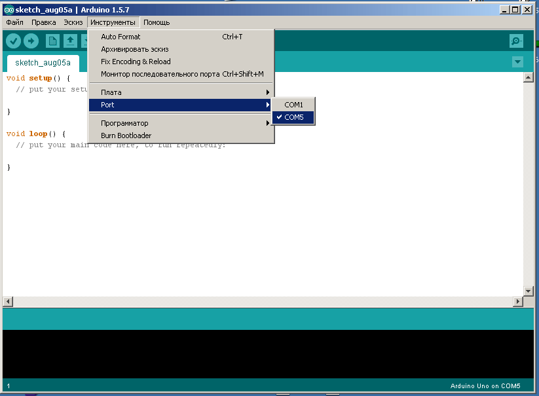
Task: Choose Burn Bootloader
Action: 181,135
